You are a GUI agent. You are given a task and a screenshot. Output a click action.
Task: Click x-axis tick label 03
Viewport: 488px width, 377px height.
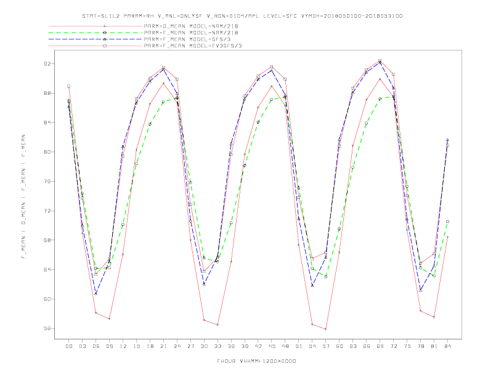coord(82,346)
